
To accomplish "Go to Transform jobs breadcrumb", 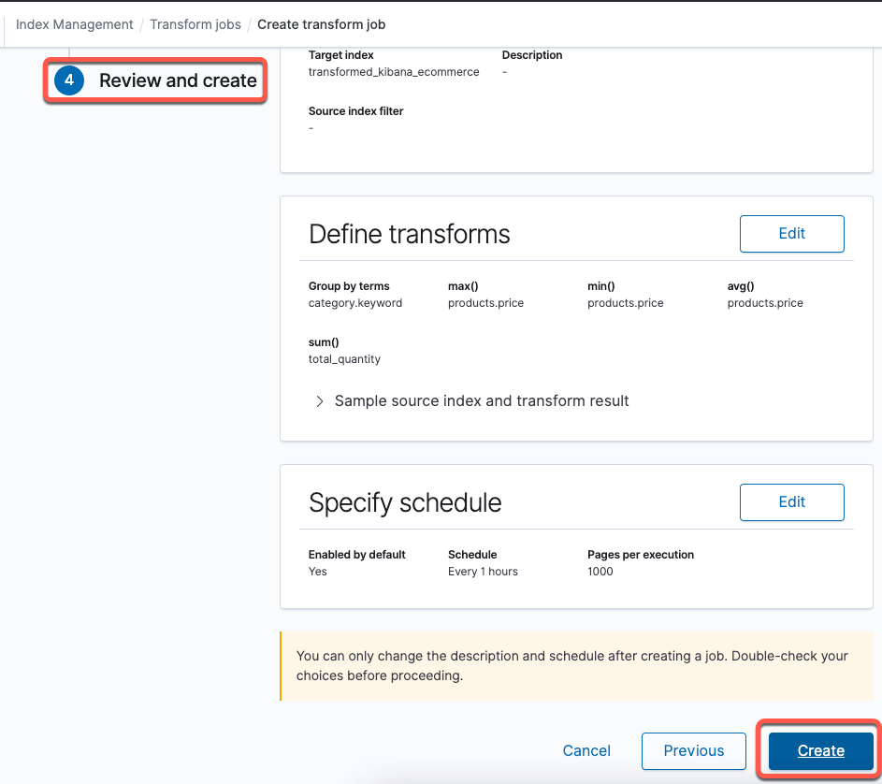I will coord(195,24).
